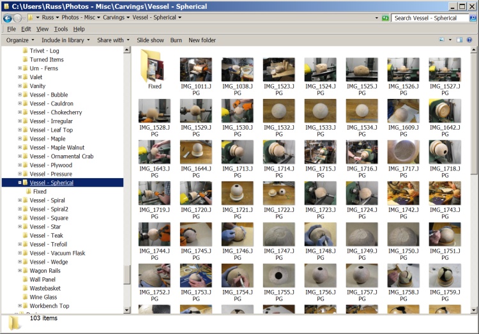Click search magnifier icon in search box
This screenshot has height=334, width=479.
tap(471, 18)
